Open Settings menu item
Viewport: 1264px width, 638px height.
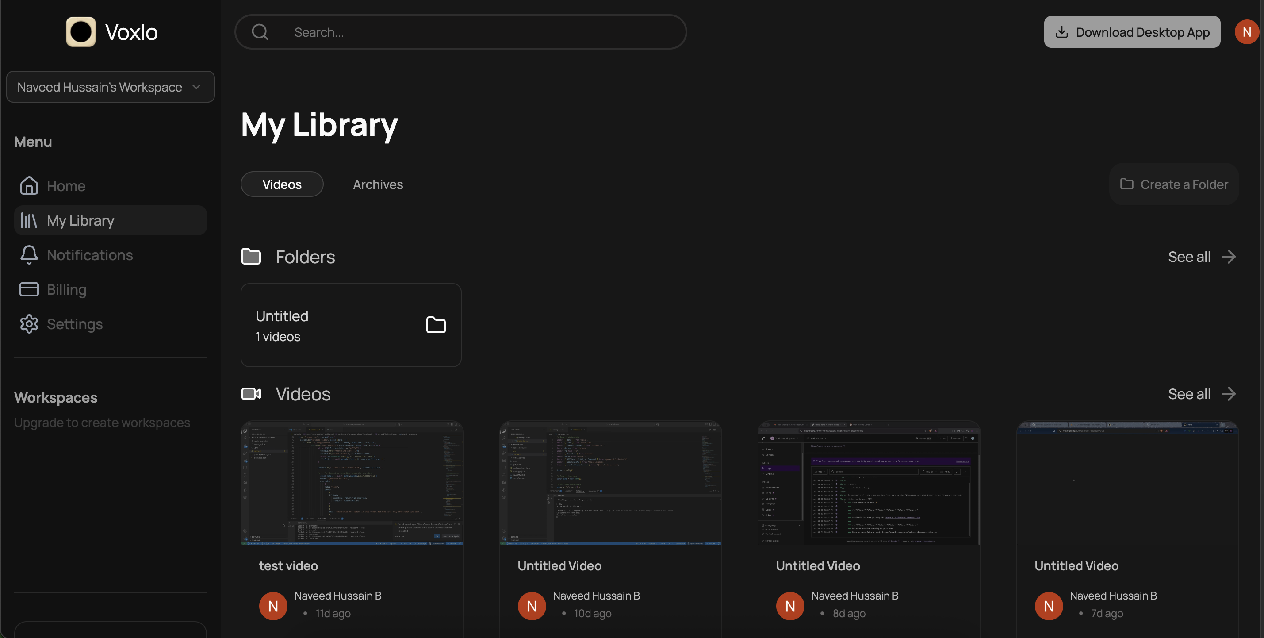111,324
